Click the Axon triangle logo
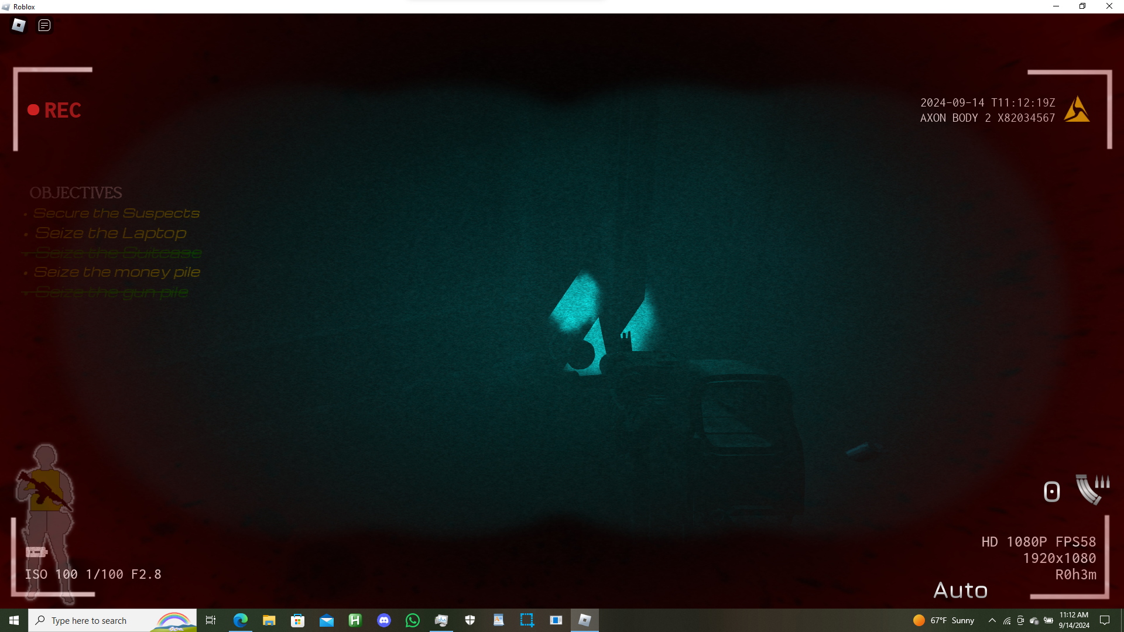Image resolution: width=1124 pixels, height=632 pixels. click(x=1077, y=110)
